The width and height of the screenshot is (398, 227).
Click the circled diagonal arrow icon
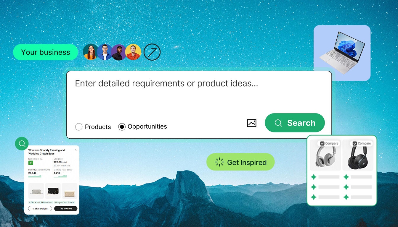[152, 52]
